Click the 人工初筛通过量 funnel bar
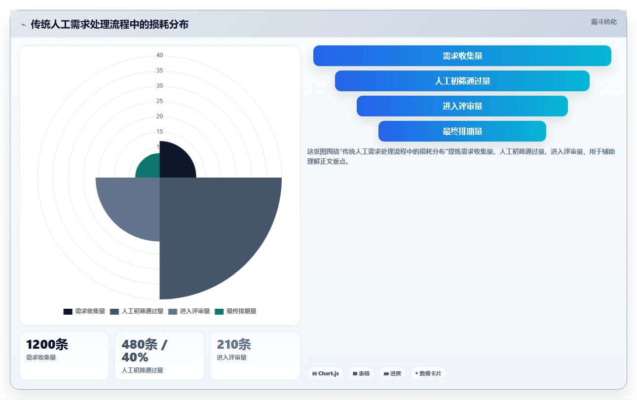This screenshot has height=400, width=637. pos(462,81)
